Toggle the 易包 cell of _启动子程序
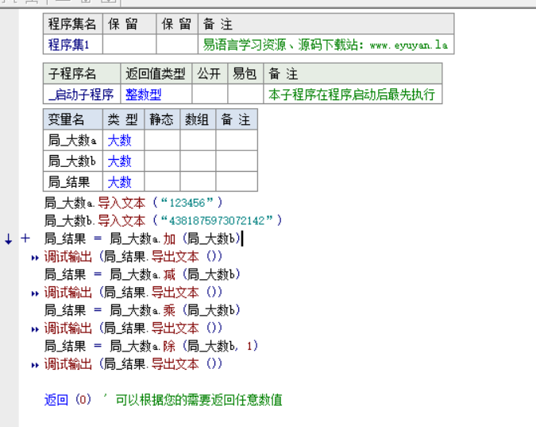The width and height of the screenshot is (536, 427). pyautogui.click(x=245, y=94)
